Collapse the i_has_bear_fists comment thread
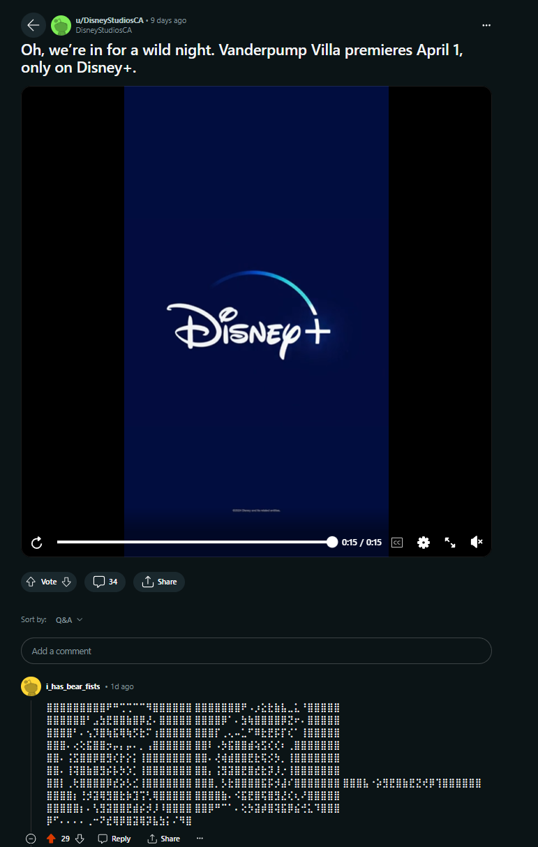The width and height of the screenshot is (538, 847). [x=31, y=839]
